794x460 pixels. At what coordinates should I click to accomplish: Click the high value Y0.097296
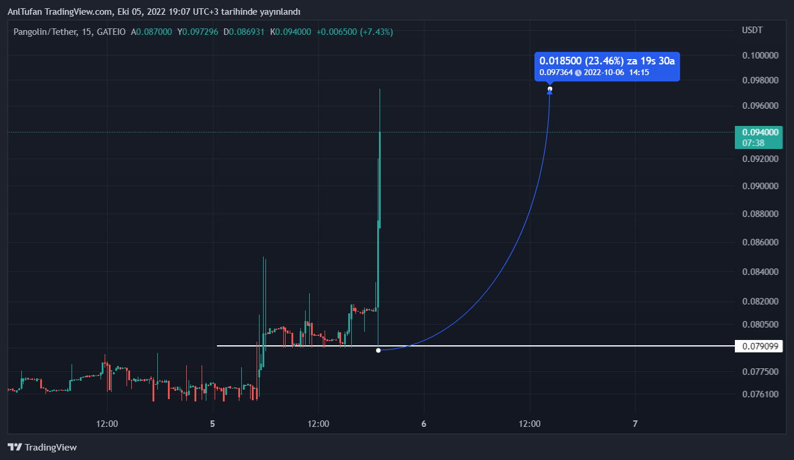point(198,32)
